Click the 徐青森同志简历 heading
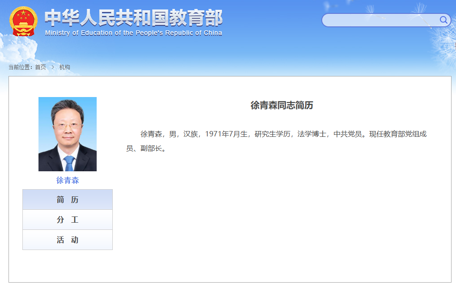Viewport: 456px width, 288px height. click(282, 105)
